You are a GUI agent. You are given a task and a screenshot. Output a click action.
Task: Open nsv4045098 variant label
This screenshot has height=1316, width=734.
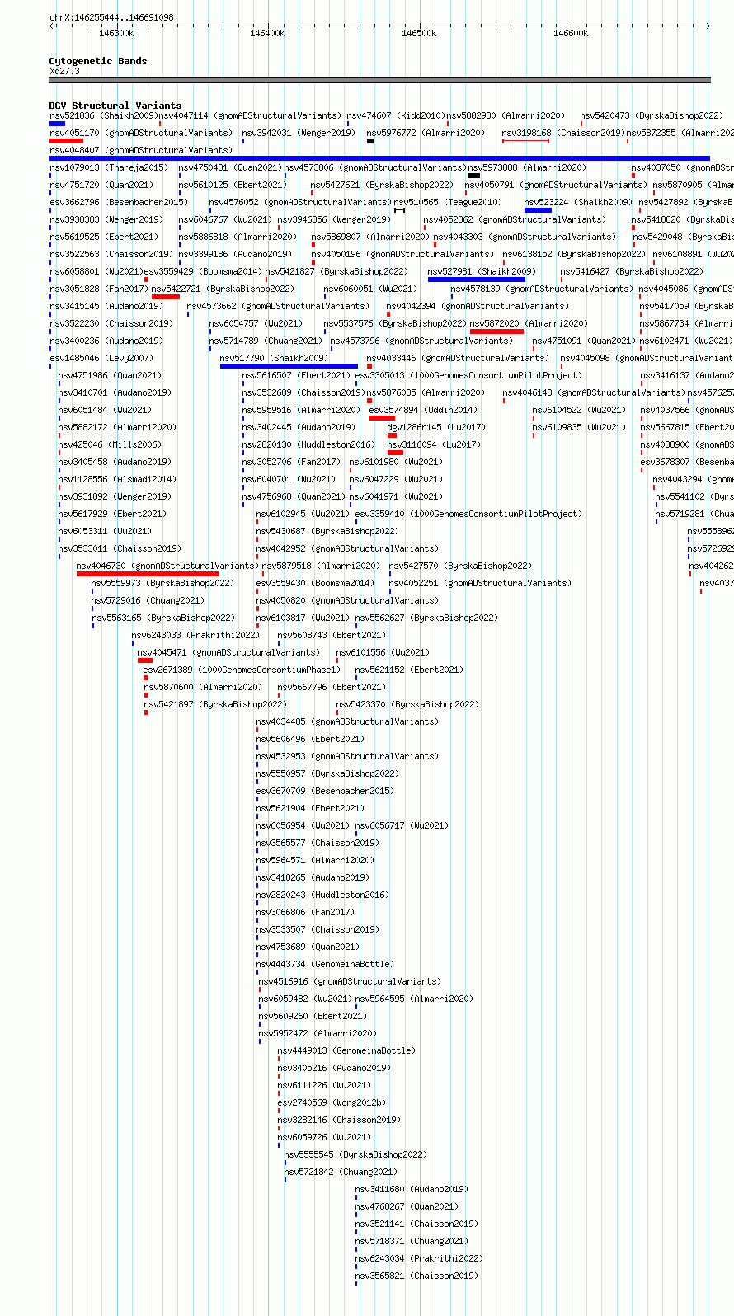647,359
